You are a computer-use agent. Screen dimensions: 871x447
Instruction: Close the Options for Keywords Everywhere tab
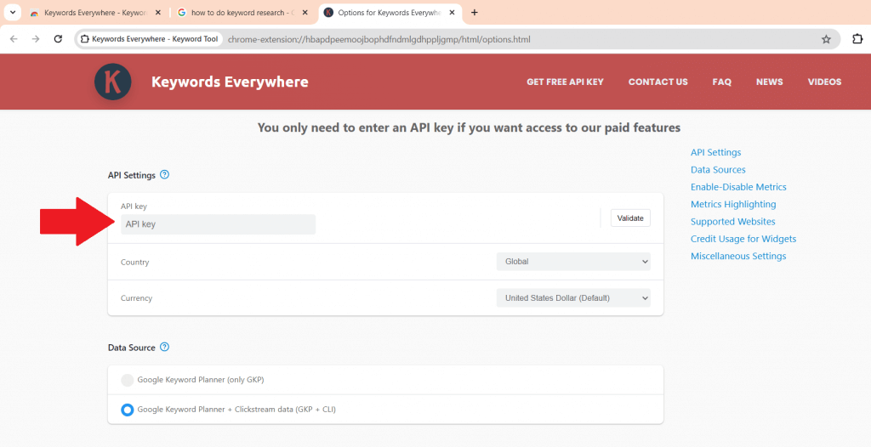(451, 13)
